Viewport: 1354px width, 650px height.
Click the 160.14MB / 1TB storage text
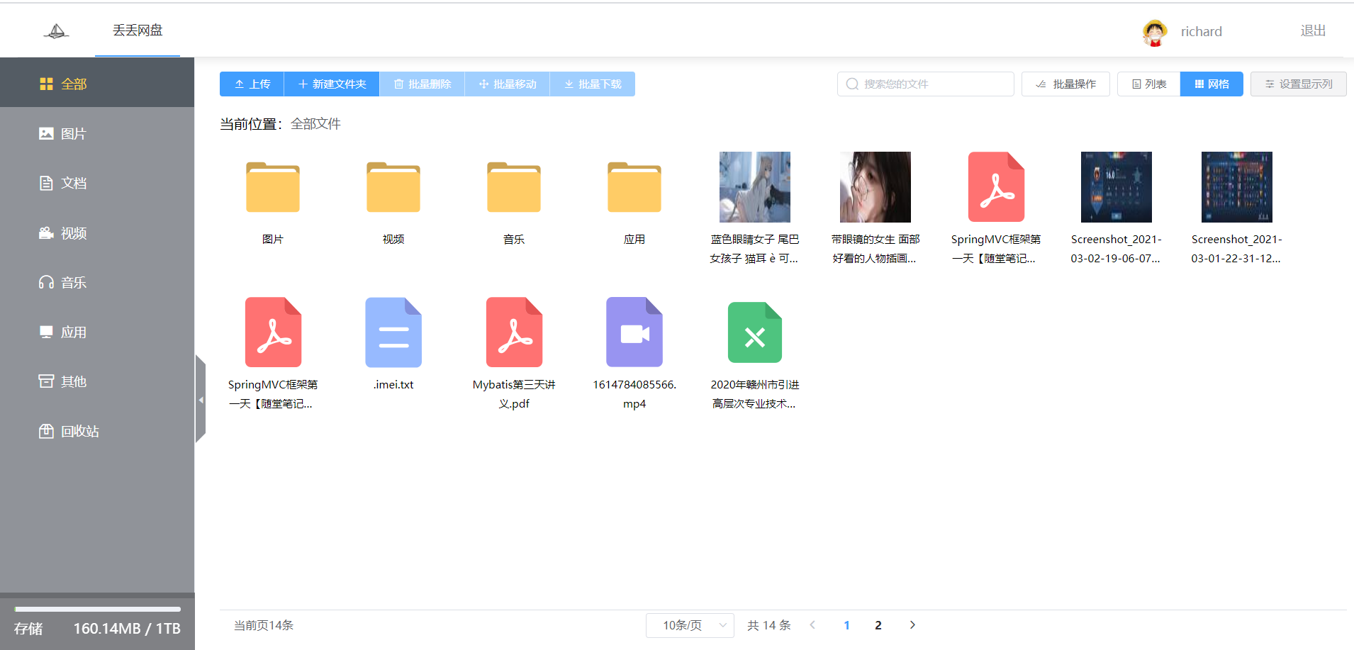click(127, 629)
